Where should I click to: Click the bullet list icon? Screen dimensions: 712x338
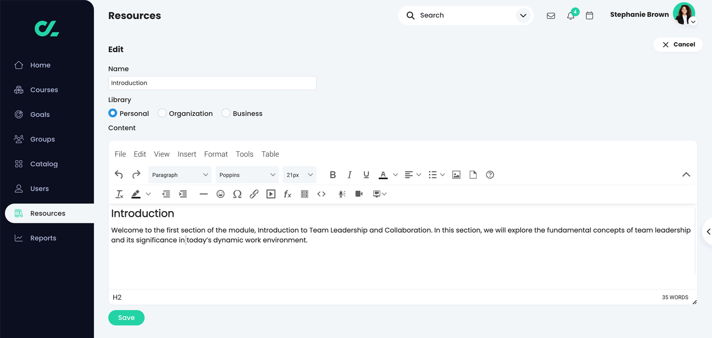(433, 175)
